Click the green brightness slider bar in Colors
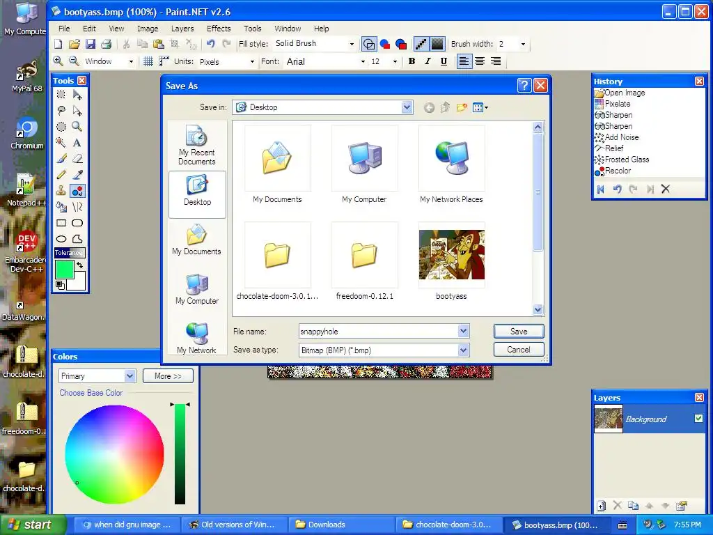 (x=180, y=453)
